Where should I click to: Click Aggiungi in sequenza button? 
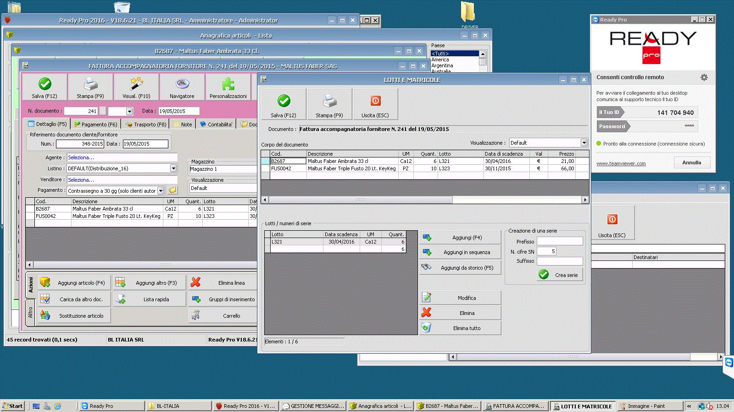pos(460,252)
